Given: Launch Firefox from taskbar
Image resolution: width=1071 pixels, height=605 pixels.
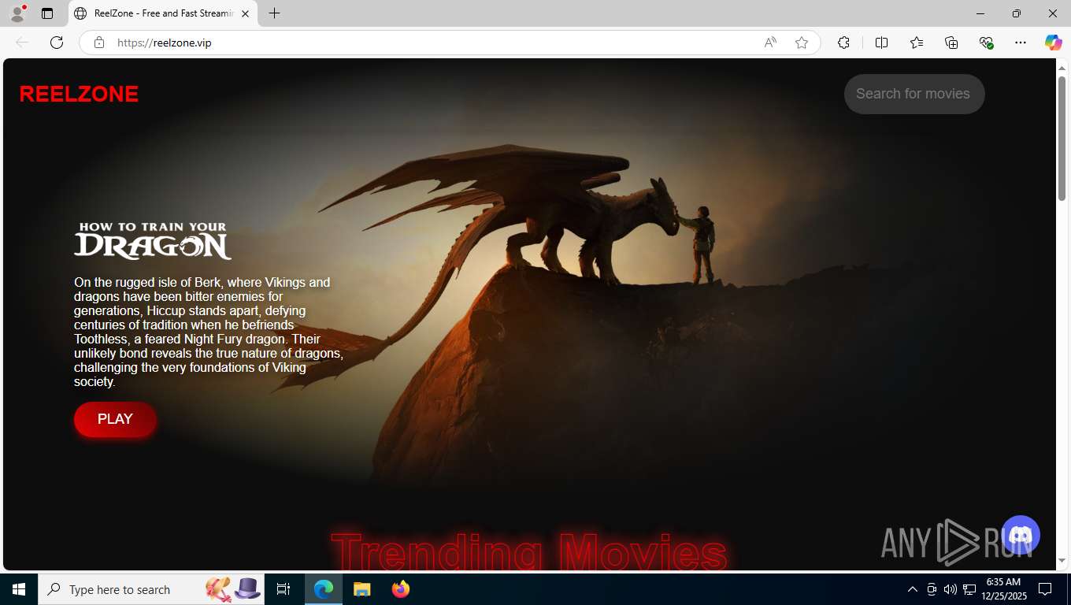Looking at the screenshot, I should (400, 589).
